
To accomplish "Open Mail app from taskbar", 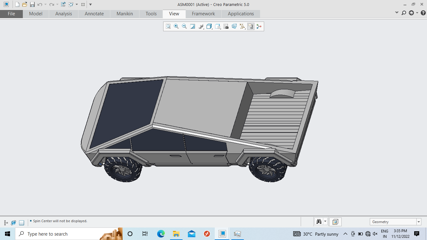I will coord(192,234).
